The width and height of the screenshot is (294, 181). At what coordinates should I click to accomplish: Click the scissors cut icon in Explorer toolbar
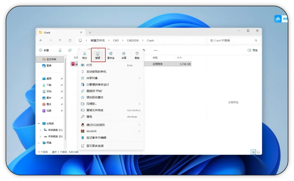coord(60,50)
